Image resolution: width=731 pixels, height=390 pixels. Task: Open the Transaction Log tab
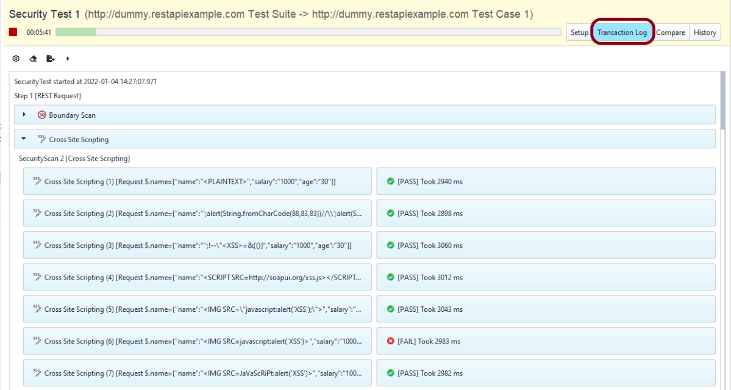click(622, 32)
